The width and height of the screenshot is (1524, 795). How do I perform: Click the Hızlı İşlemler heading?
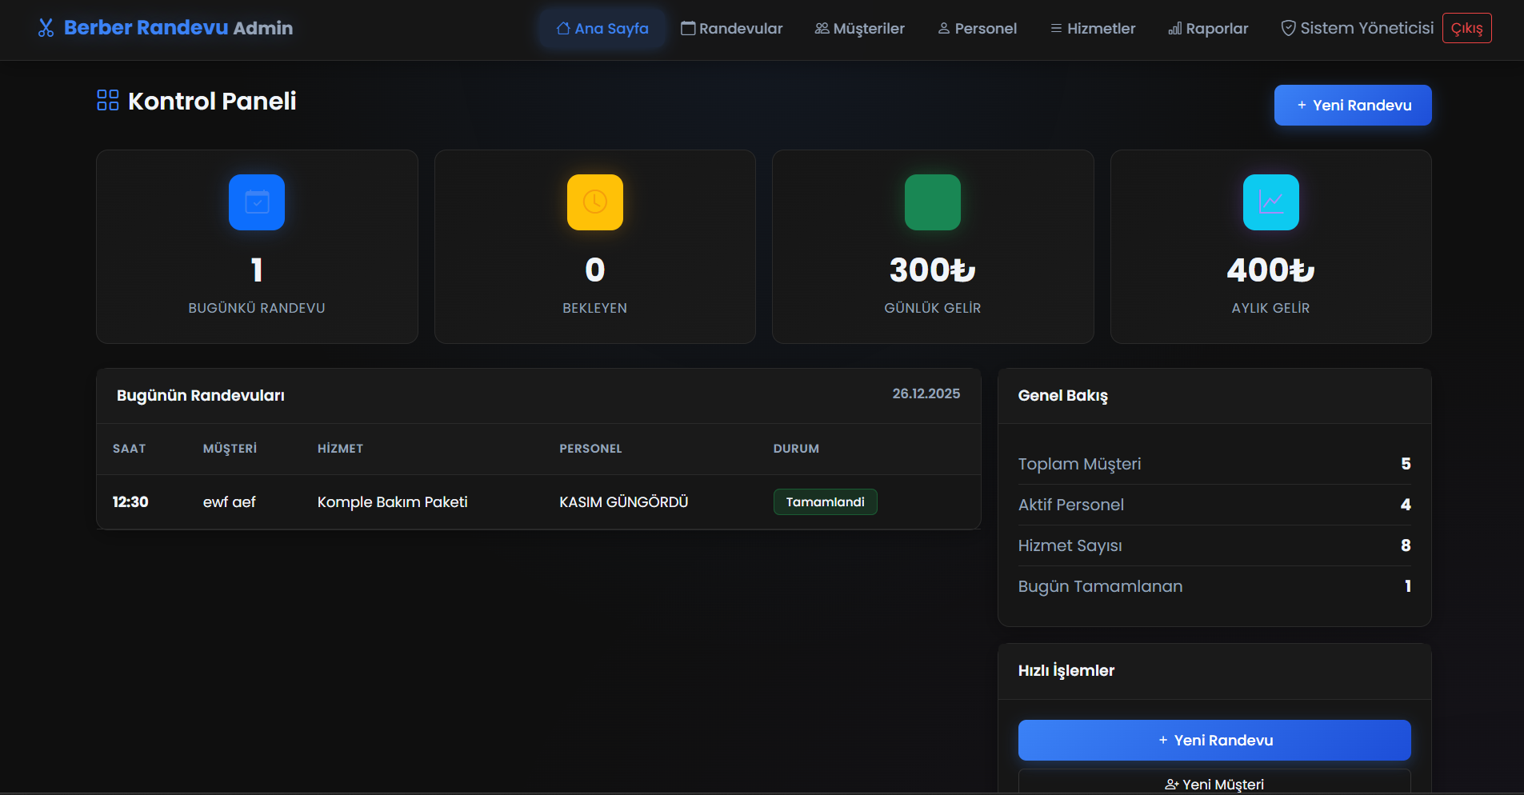(1066, 671)
